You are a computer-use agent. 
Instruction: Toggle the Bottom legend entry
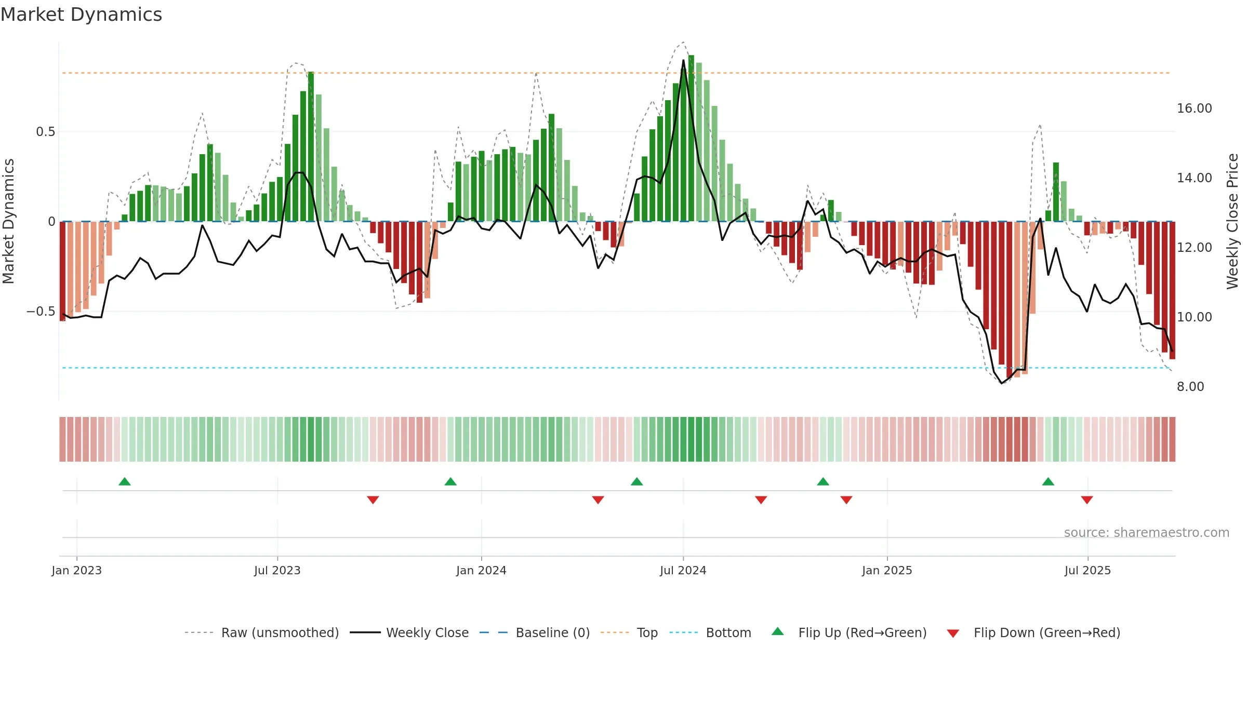710,632
